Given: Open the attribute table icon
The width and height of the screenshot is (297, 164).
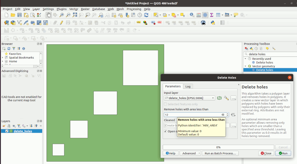Looking at the screenshot, I should pos(218,15).
